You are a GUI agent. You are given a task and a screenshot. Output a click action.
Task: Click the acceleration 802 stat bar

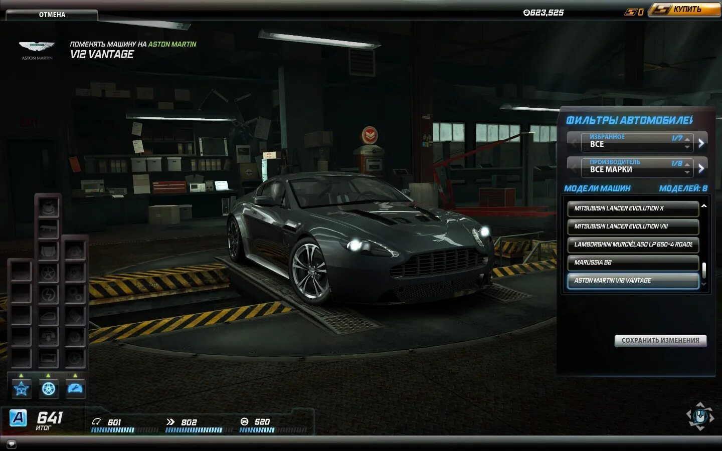pyautogui.click(x=199, y=430)
